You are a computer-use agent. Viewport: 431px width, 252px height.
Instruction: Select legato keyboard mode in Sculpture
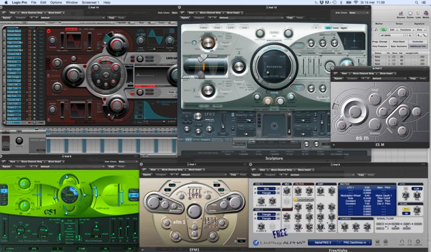344,28
